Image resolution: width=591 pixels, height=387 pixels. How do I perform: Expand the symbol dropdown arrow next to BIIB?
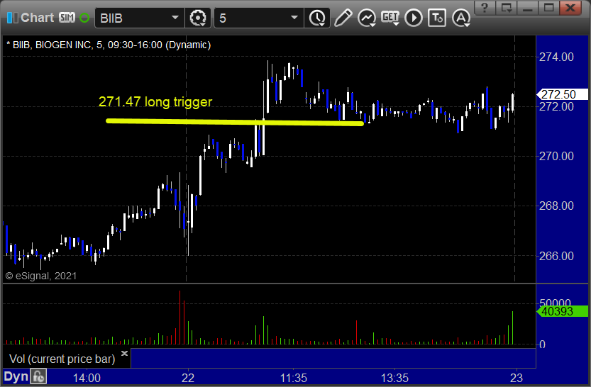tap(175, 18)
